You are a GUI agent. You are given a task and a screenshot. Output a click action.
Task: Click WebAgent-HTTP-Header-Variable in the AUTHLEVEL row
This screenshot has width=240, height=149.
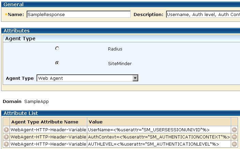tap(48, 144)
